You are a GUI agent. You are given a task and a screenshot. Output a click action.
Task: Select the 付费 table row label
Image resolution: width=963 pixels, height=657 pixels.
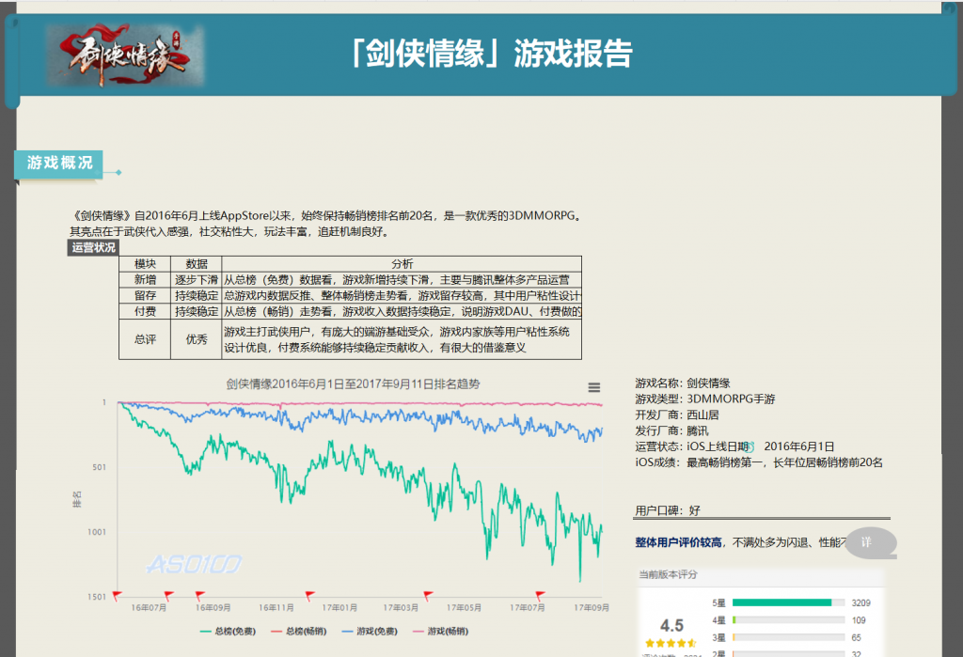coord(145,311)
